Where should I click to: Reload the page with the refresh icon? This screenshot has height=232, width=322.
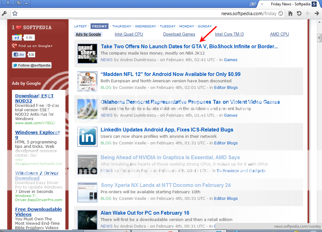click(299, 14)
